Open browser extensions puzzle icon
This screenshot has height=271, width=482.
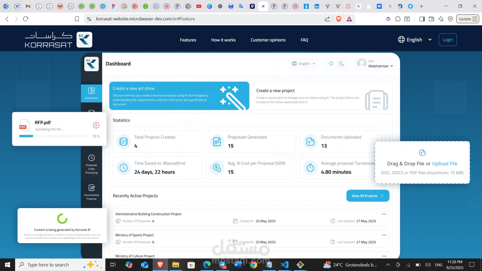point(398,19)
